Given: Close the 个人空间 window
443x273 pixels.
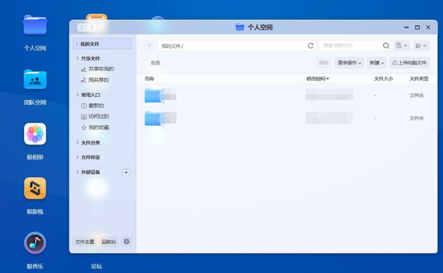Looking at the screenshot, I should pyautogui.click(x=428, y=28).
